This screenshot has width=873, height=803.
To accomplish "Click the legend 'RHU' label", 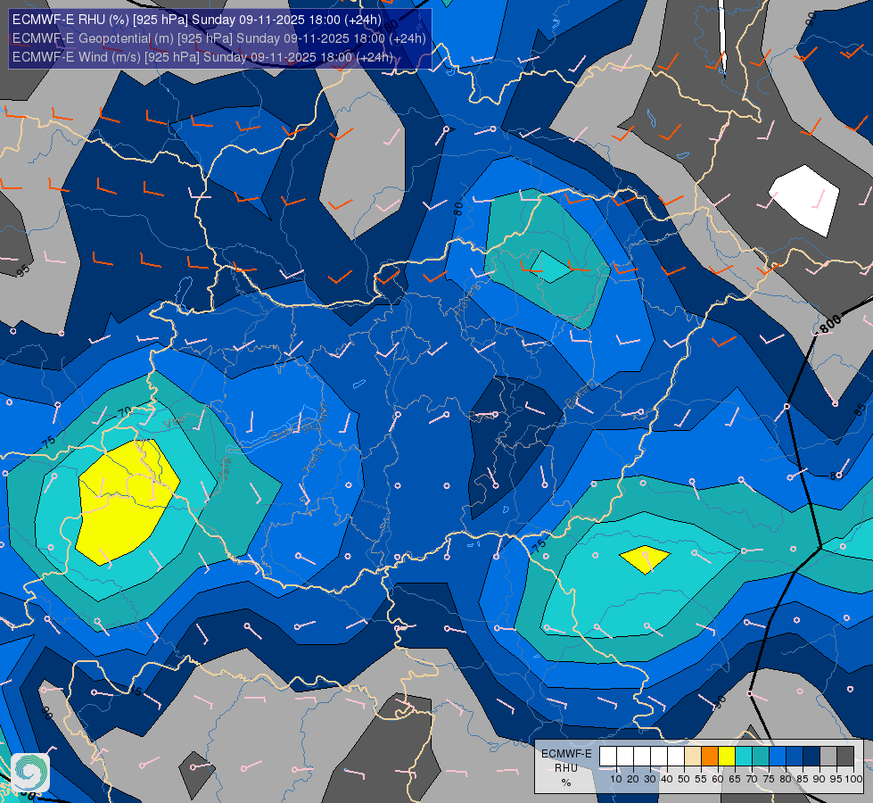I will click(566, 768).
